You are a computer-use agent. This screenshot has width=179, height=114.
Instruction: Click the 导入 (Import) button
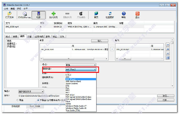100,41
